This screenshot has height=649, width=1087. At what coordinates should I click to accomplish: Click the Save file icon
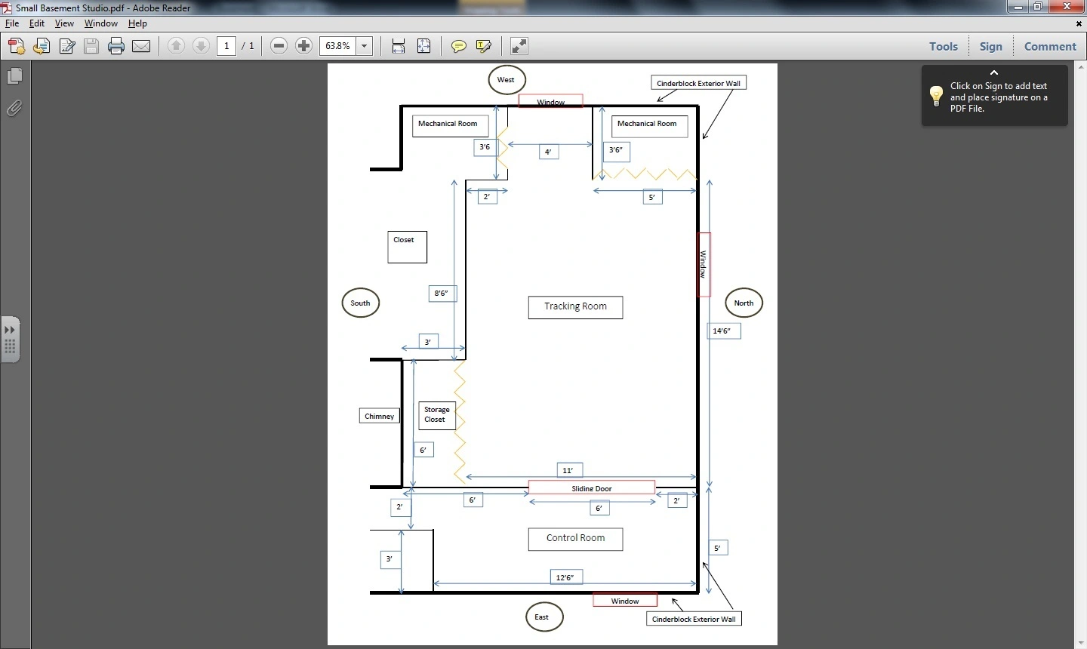point(91,46)
